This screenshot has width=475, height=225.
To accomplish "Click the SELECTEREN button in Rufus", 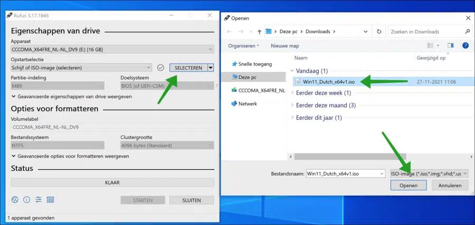I will [188, 68].
